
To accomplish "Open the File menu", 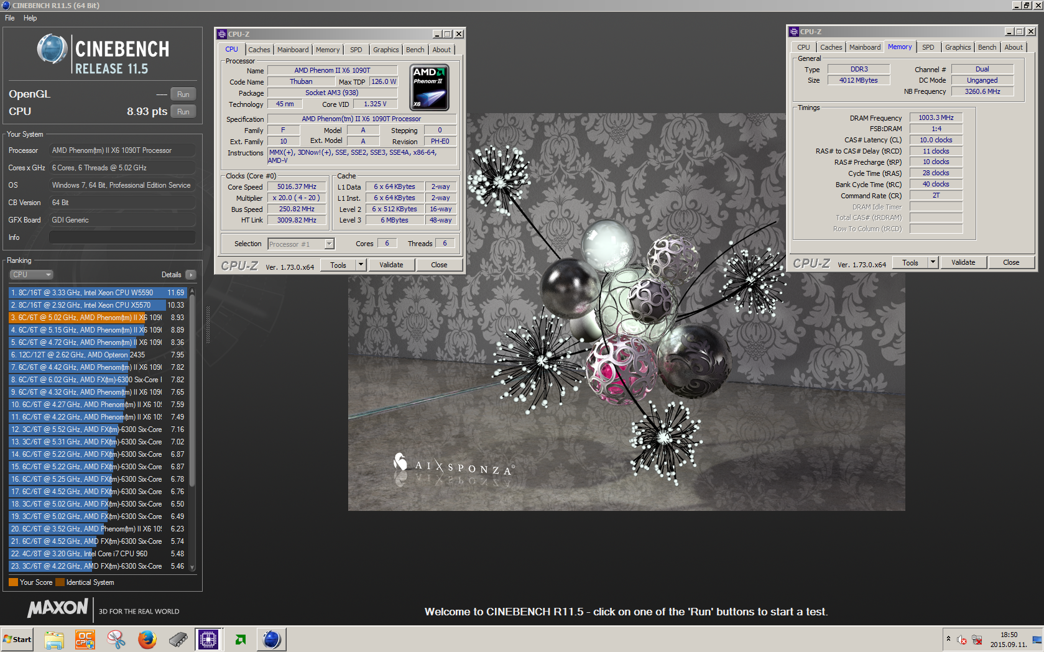I will pos(10,18).
